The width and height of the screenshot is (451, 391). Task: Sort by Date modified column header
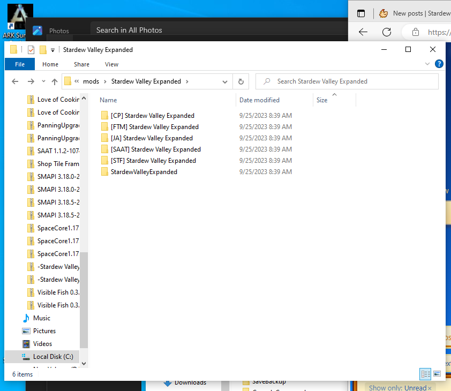point(259,100)
